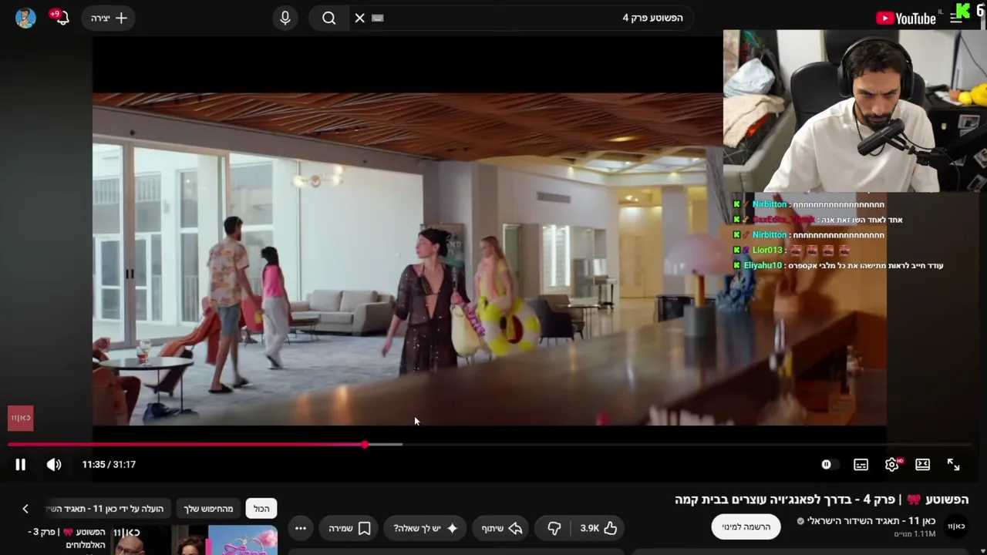
Task: Go to the YouTube home logo
Action: pyautogui.click(x=906, y=18)
